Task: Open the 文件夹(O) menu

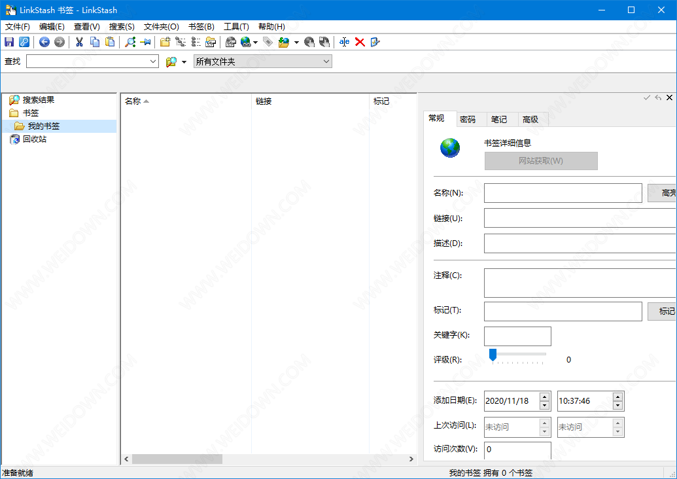Action: [161, 27]
